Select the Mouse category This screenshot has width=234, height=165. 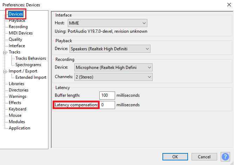(15, 115)
